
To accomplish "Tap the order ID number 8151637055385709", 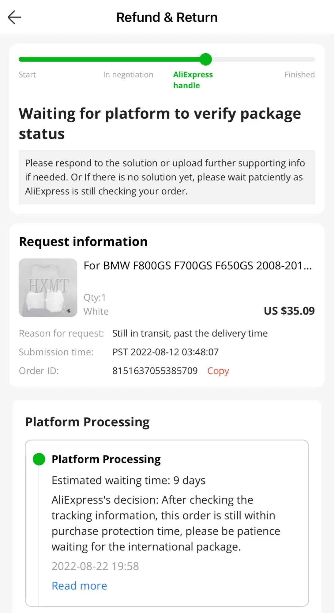I will click(x=155, y=371).
